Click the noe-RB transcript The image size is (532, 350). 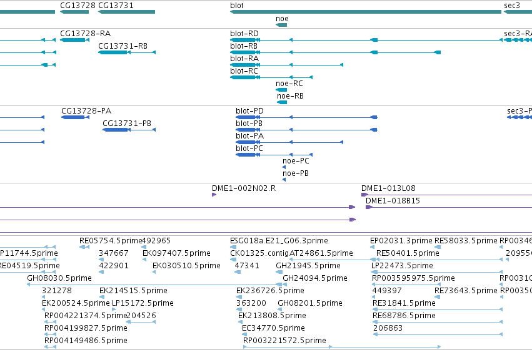tap(282, 102)
